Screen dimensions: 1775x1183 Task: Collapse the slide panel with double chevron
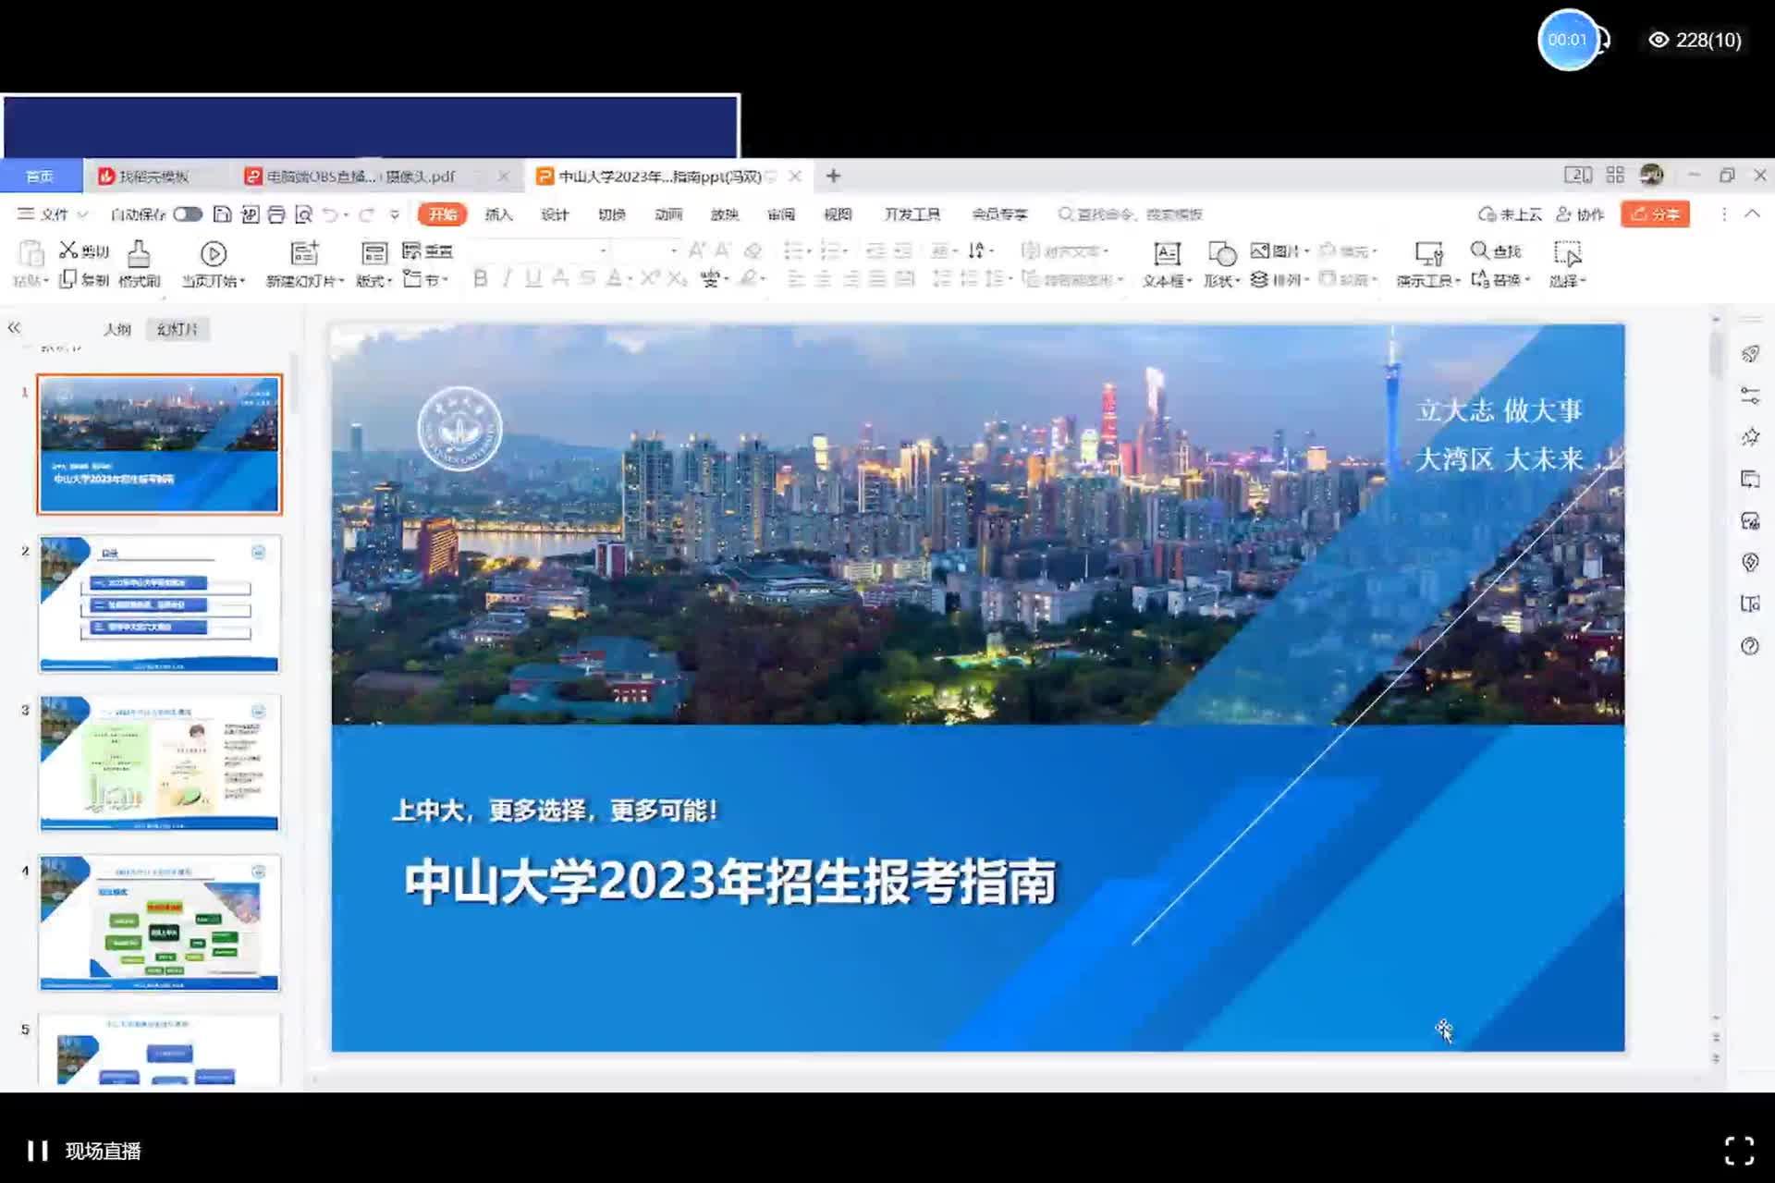[14, 327]
